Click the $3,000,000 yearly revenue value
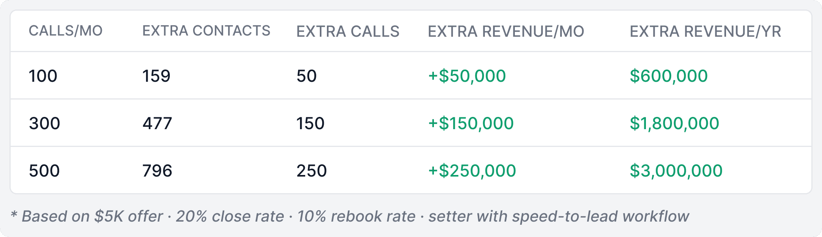Image resolution: width=822 pixels, height=237 pixels. pyautogui.click(x=676, y=171)
